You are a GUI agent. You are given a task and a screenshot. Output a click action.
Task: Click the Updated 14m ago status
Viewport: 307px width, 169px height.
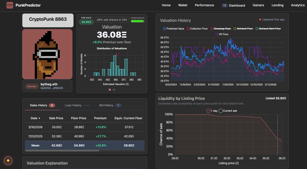272,19
